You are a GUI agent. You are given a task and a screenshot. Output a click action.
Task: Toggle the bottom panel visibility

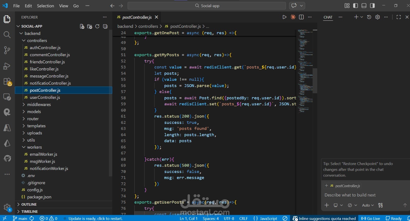click(x=364, y=6)
